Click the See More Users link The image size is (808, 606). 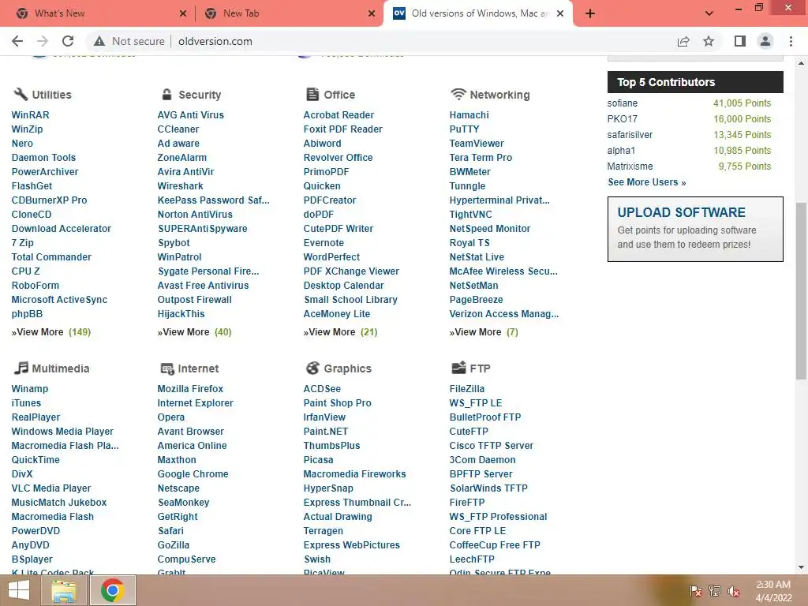click(x=647, y=182)
